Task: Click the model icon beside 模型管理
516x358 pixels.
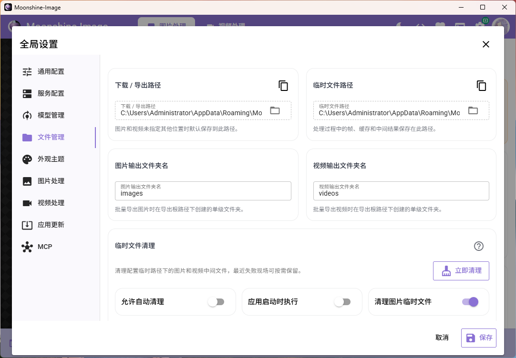Action: tap(27, 115)
